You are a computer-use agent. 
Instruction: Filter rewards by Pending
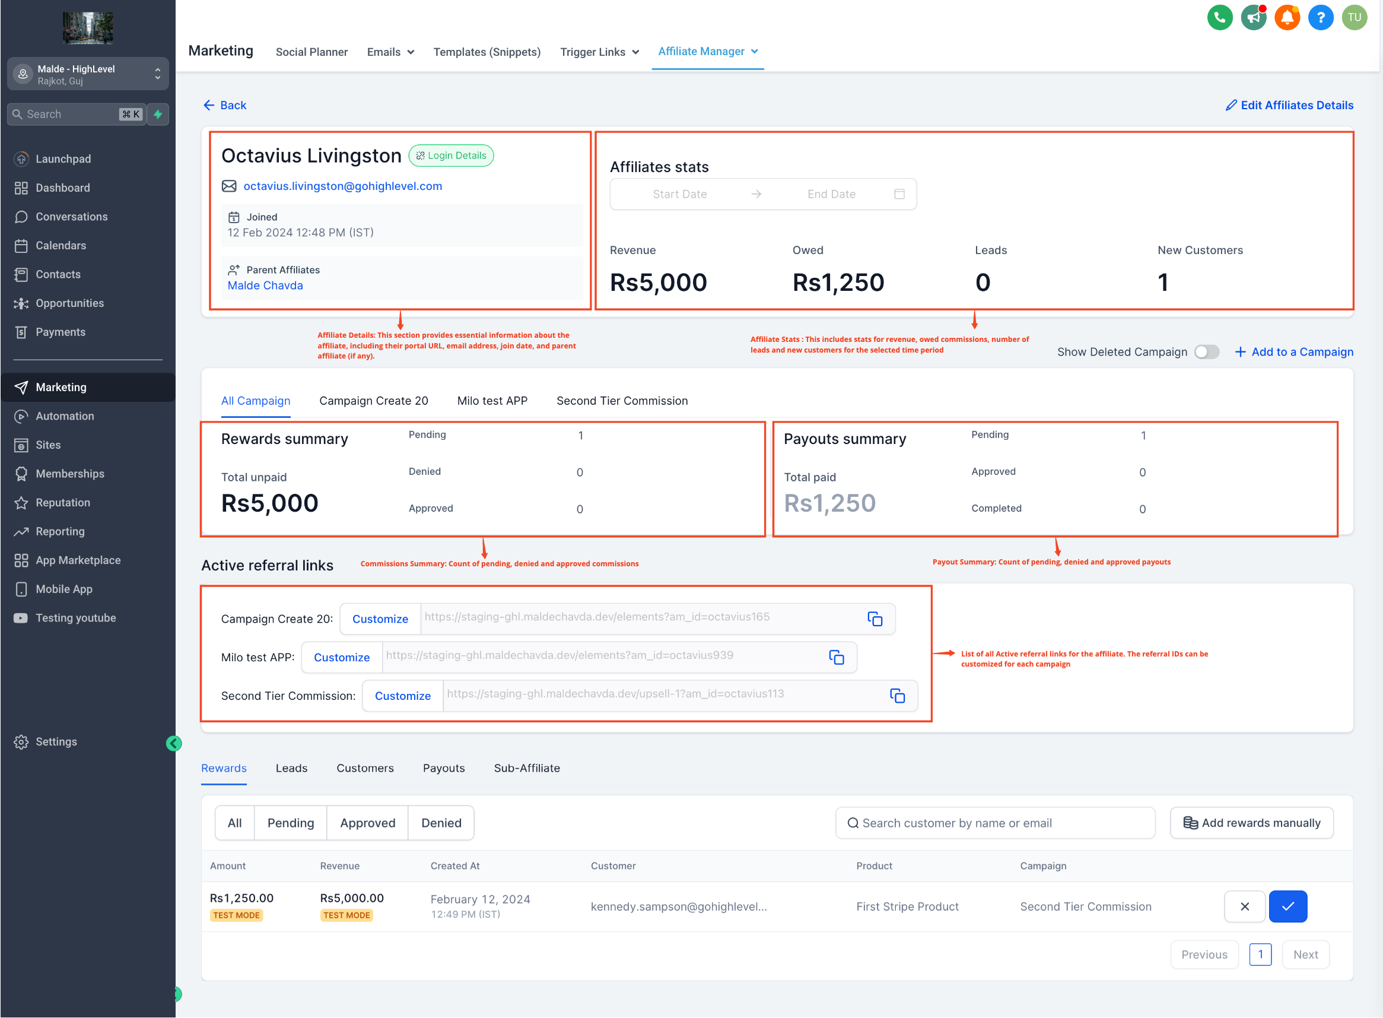pyautogui.click(x=291, y=823)
